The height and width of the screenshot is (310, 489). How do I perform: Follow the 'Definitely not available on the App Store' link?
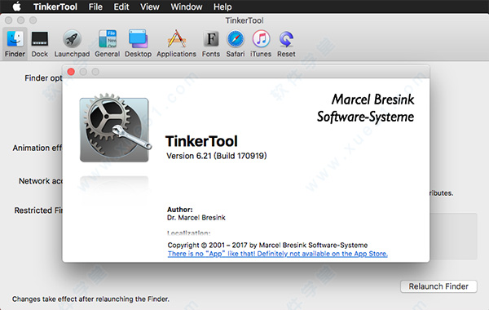(x=278, y=254)
